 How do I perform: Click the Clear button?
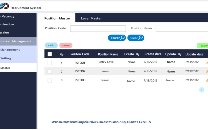click(x=136, y=38)
